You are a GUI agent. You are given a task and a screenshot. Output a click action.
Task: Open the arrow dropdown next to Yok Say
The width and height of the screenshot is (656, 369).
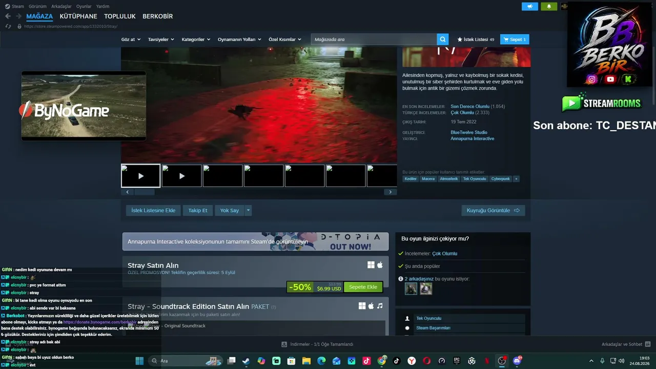tap(249, 210)
